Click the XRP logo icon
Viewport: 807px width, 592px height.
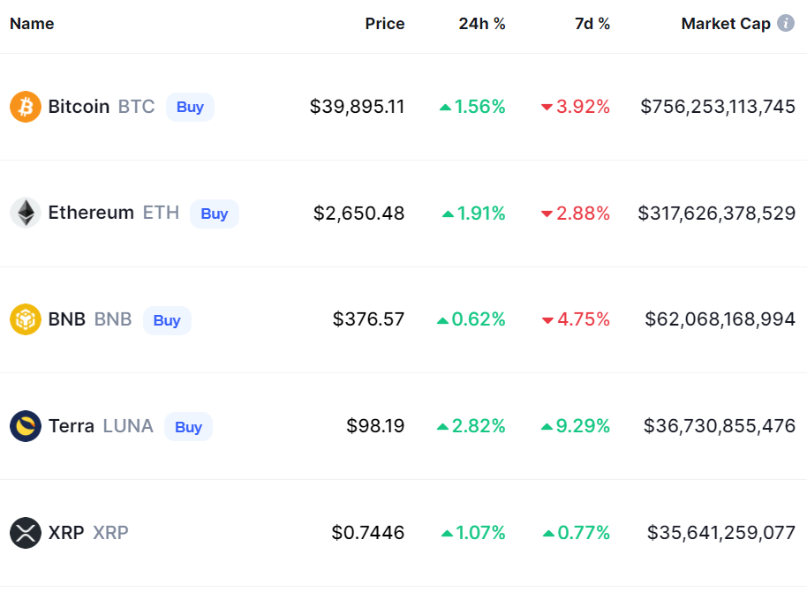pos(26,533)
